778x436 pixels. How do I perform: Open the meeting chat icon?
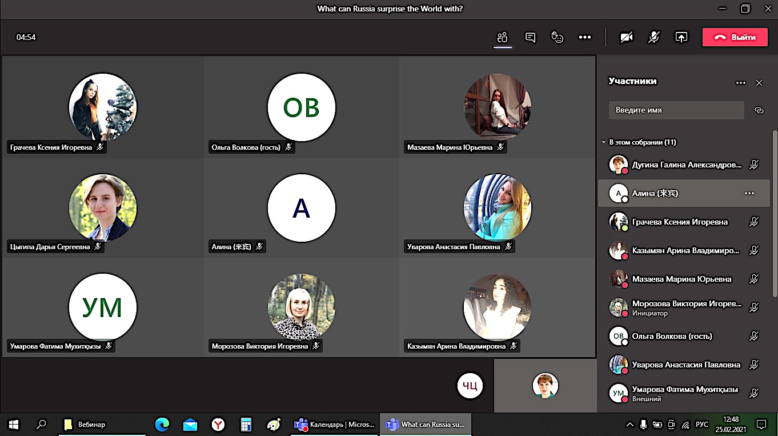[x=530, y=37]
